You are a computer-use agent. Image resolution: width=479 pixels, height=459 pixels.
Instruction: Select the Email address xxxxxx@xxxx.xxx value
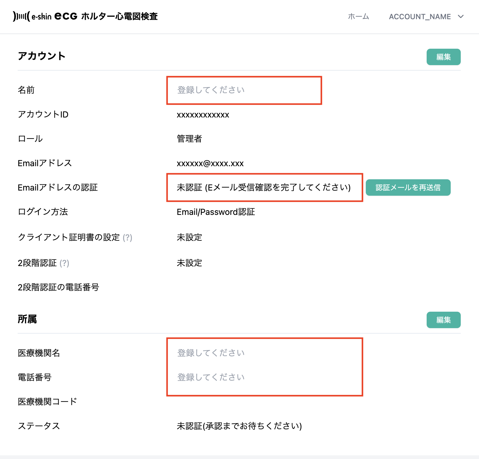point(210,163)
